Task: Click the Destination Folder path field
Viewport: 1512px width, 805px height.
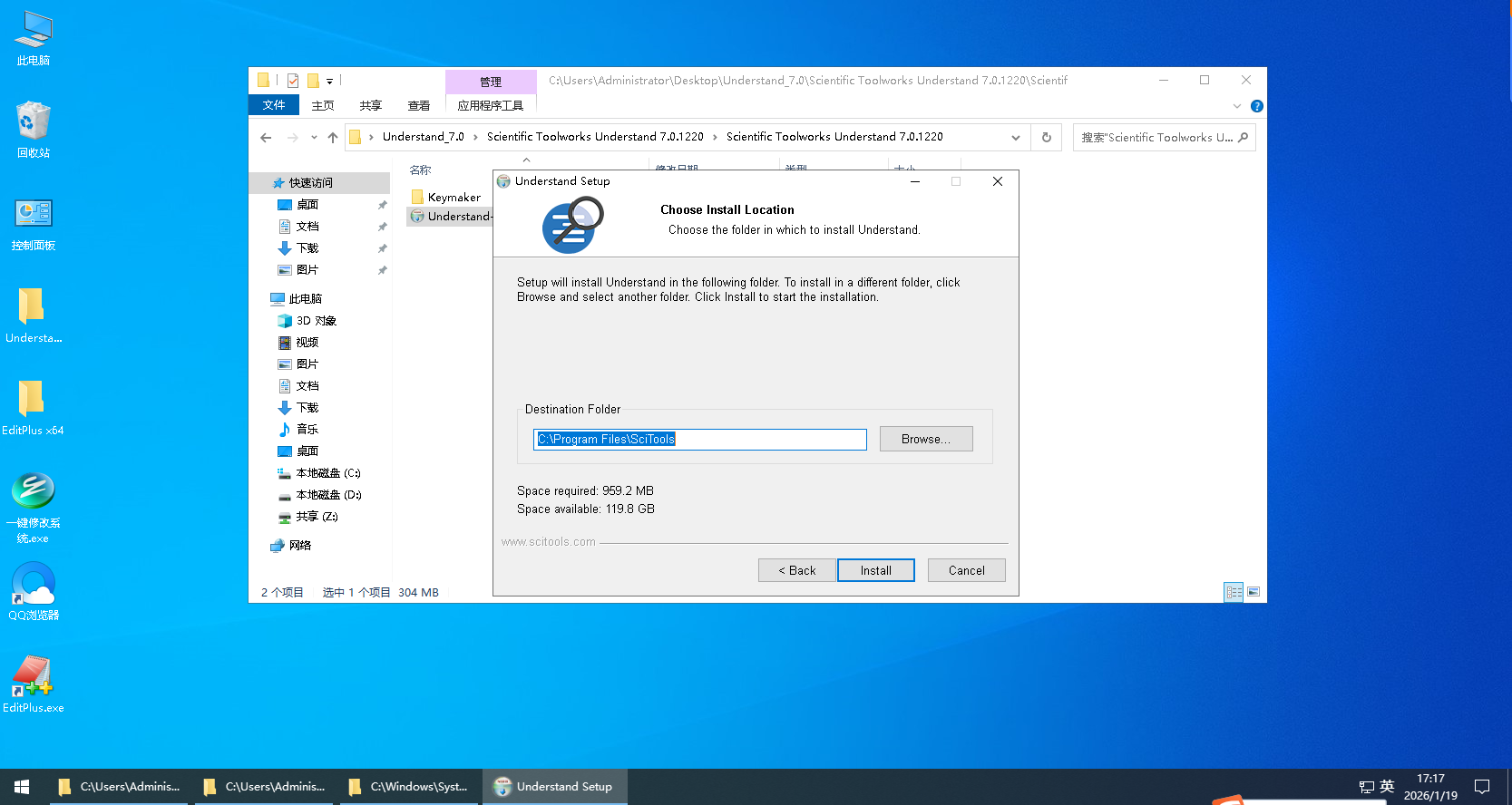Action: pos(699,440)
